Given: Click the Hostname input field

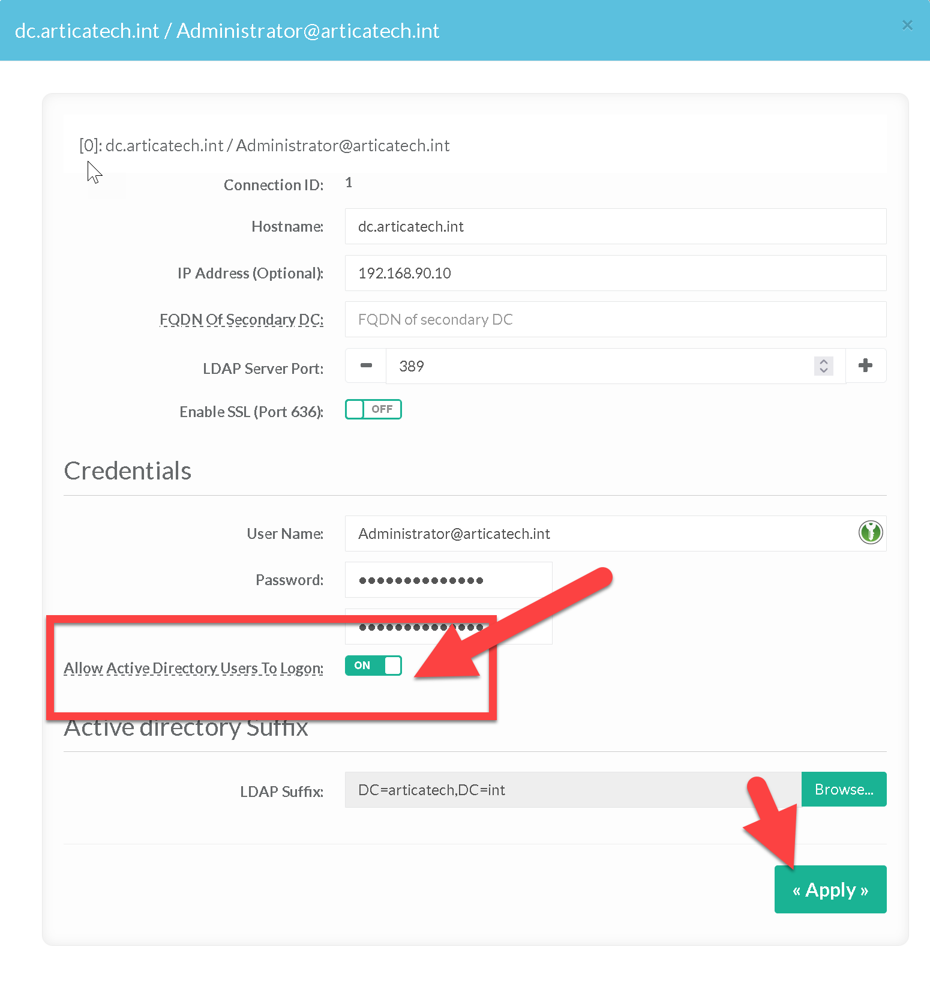Looking at the screenshot, I should (615, 226).
